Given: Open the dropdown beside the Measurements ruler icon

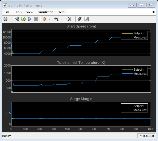Looking at the screenshot, I should pos(91,19).
